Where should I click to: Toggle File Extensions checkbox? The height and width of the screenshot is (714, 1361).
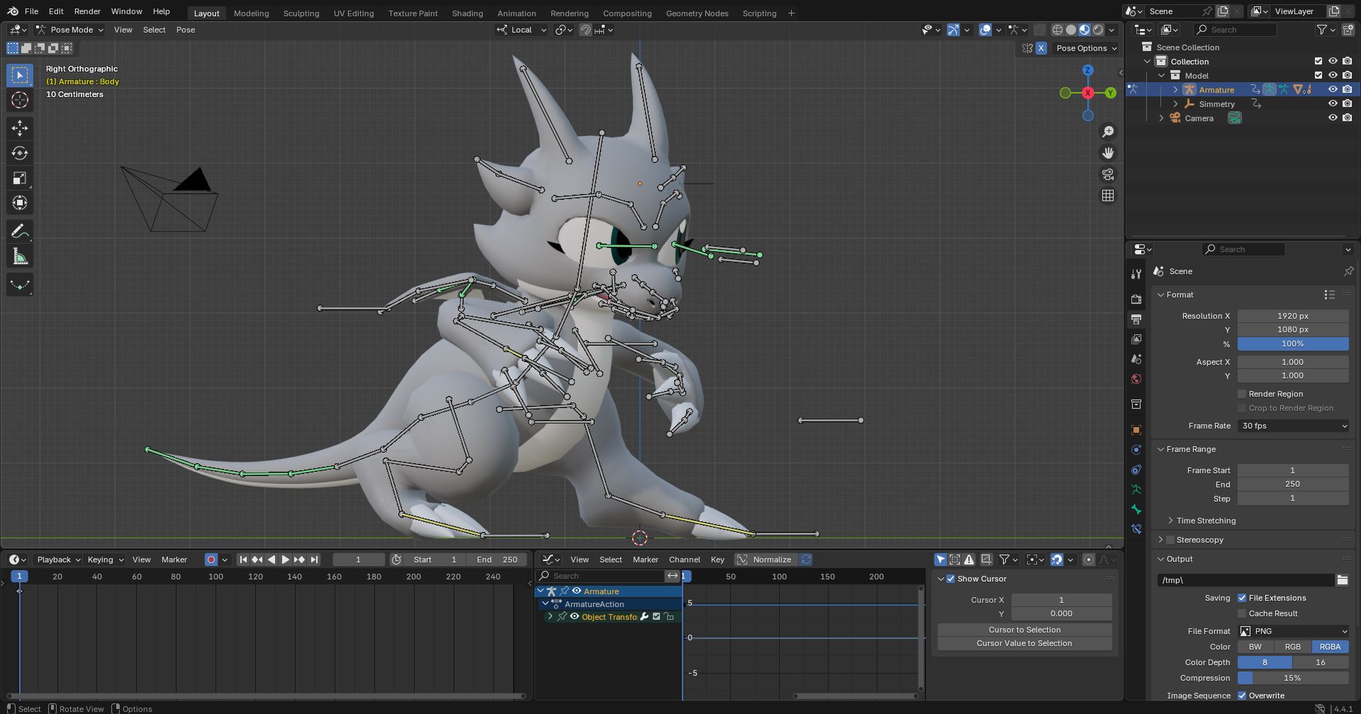(x=1242, y=598)
